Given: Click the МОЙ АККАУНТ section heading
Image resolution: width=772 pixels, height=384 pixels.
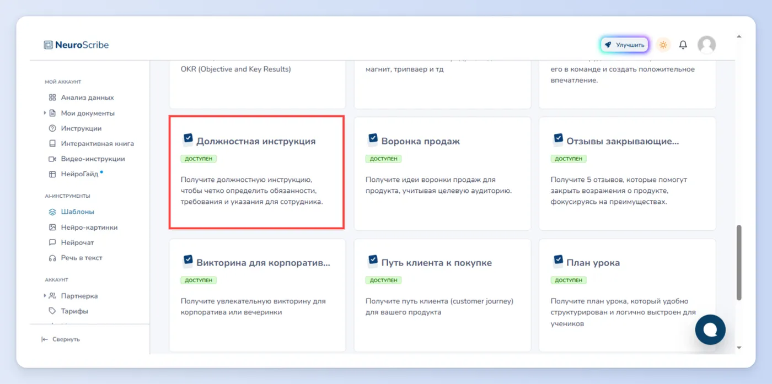Looking at the screenshot, I should pyautogui.click(x=63, y=82).
